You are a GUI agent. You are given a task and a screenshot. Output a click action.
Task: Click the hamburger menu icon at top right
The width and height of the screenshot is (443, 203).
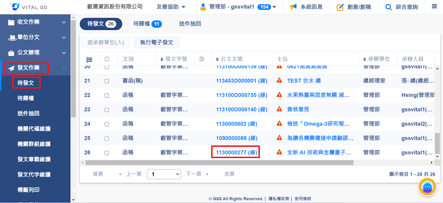[x=434, y=6]
